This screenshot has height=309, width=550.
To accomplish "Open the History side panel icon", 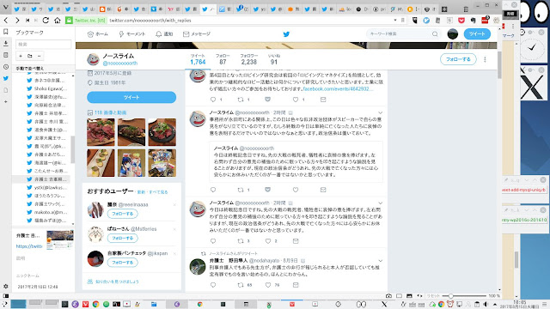I will click(x=6, y=67).
